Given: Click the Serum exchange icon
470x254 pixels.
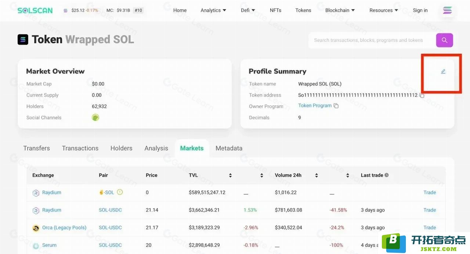Looking at the screenshot, I should pyautogui.click(x=36, y=246).
